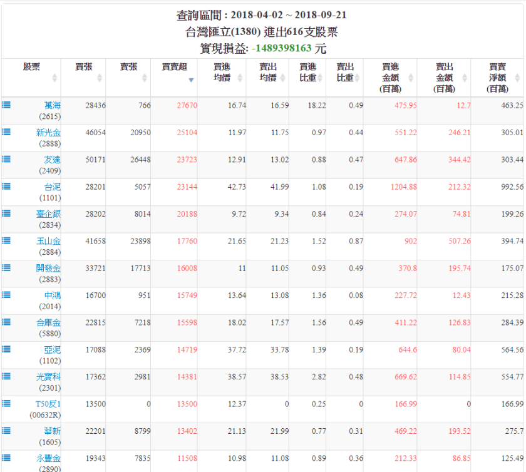Open the 亞泥 stock link
526x472 pixels.
[53, 349]
